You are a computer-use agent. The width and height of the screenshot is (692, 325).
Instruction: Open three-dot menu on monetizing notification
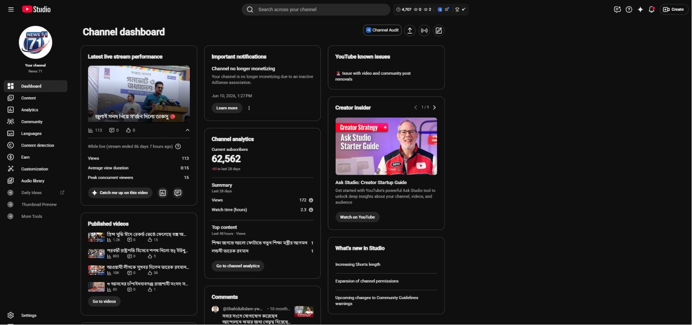(x=249, y=108)
